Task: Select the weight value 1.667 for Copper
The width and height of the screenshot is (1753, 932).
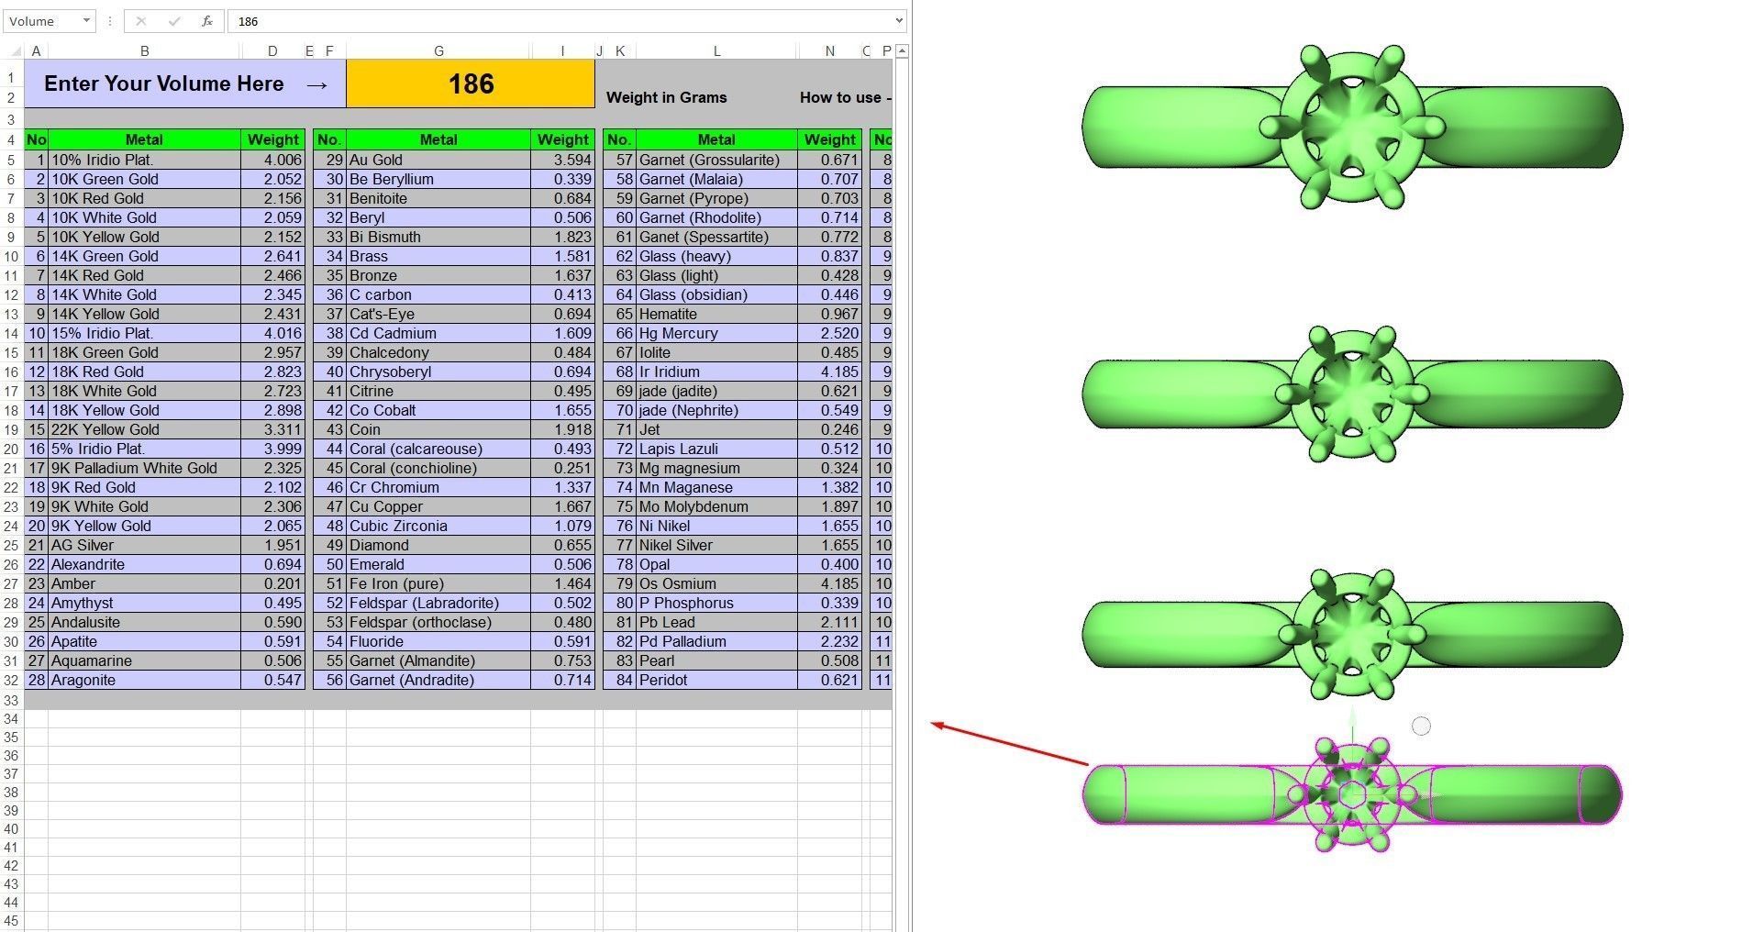Action: pyautogui.click(x=562, y=506)
